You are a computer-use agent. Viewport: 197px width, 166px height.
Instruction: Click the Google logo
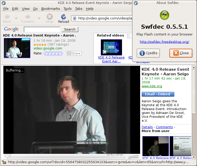[11, 29]
